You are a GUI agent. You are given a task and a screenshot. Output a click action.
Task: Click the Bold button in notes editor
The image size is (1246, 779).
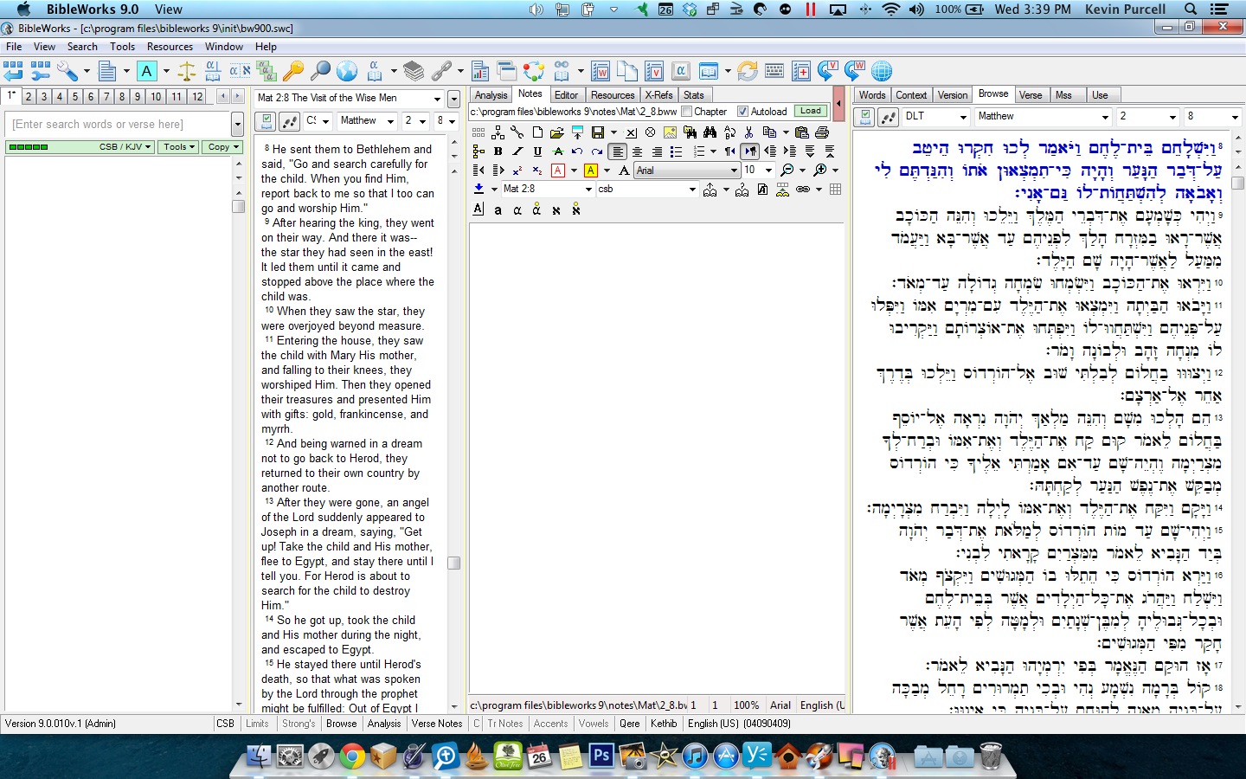pos(498,151)
